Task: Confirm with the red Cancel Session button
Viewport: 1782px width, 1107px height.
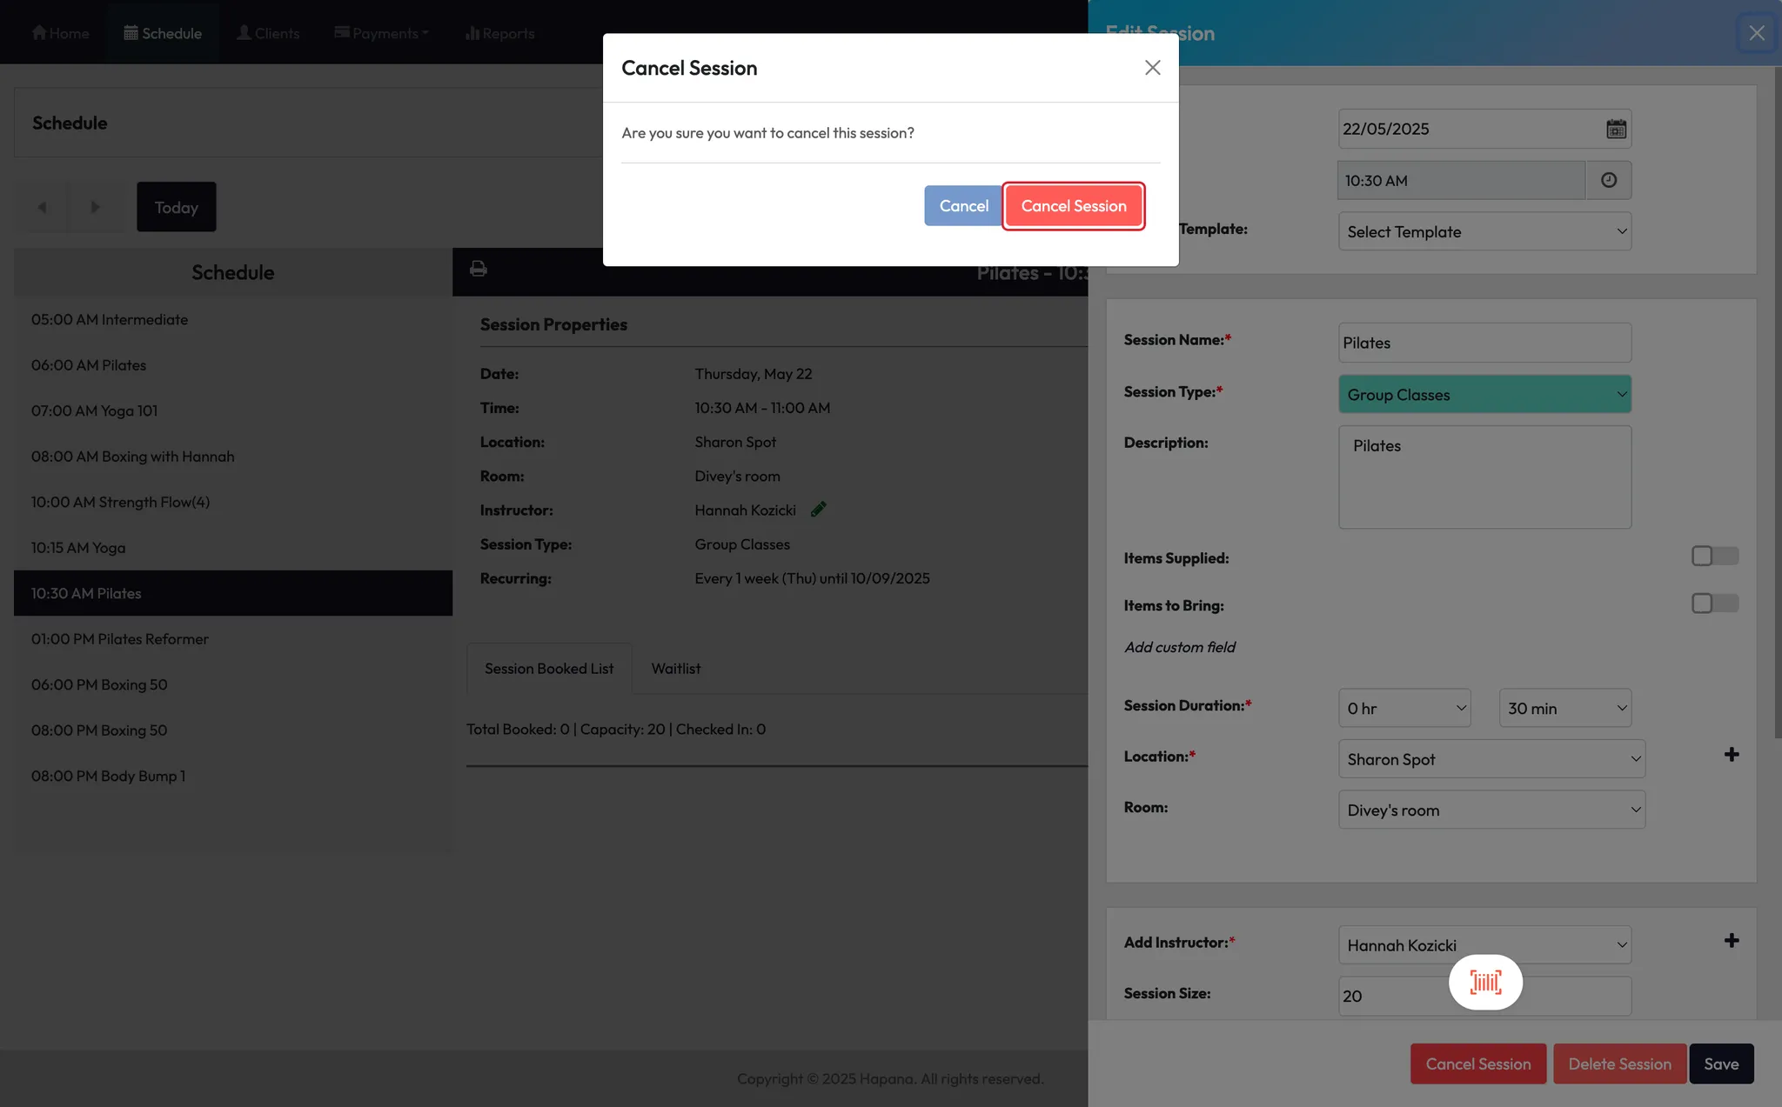Action: [x=1073, y=206]
